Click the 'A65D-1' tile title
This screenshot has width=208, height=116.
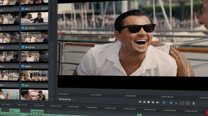point(28,66)
